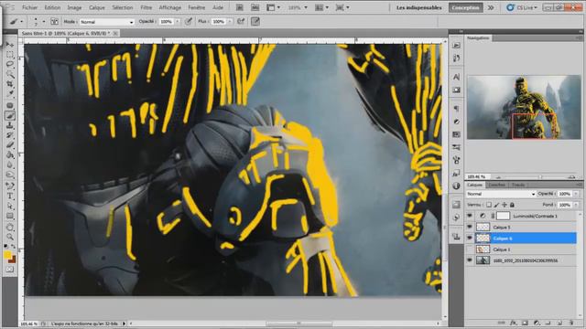This screenshot has height=329, width=586.
Task: Click Les indispensables workspace
Action: (419, 7)
